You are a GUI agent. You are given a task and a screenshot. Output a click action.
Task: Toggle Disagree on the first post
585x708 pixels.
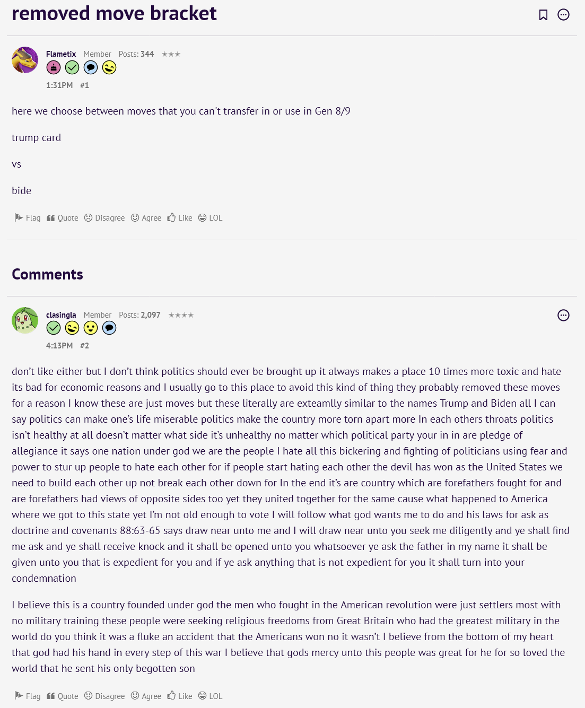point(104,218)
